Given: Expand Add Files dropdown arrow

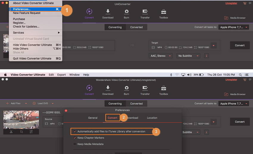Looking at the screenshot, I should point(26,103).
